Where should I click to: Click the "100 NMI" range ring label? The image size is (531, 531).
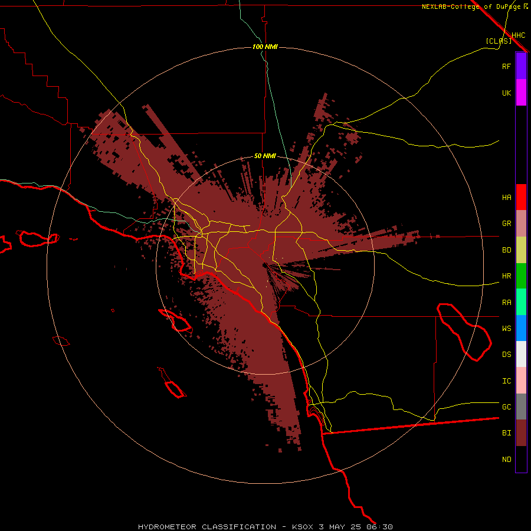(265, 47)
